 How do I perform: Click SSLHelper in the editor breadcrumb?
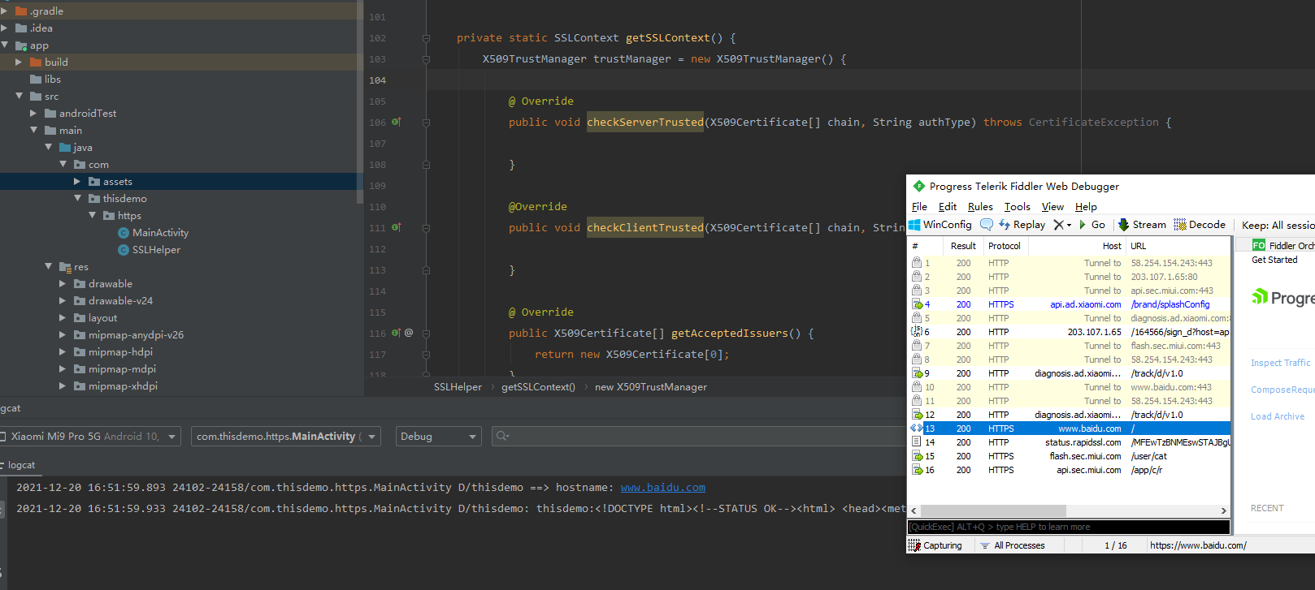click(x=458, y=387)
